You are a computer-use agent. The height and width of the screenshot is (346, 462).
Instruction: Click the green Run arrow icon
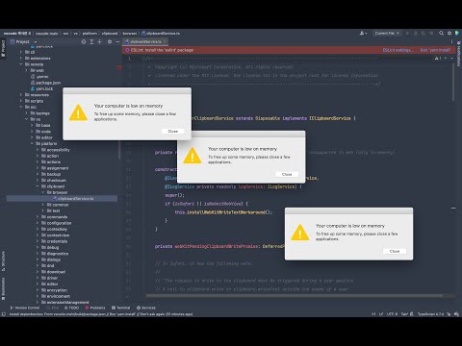[x=407, y=33]
